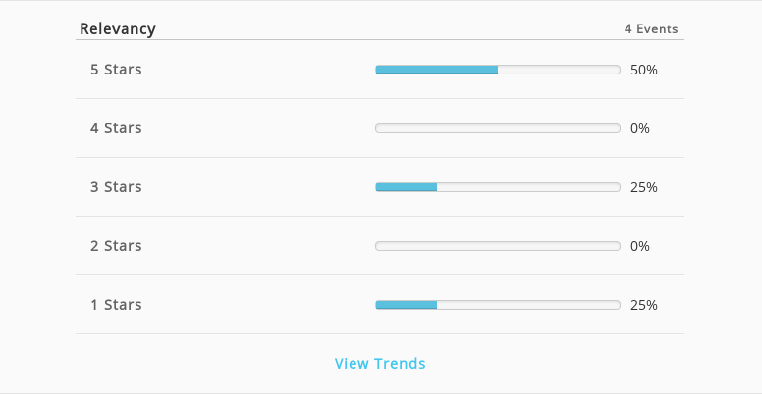762x394 pixels.
Task: Click the 5 Stars progress bar
Action: tap(498, 70)
